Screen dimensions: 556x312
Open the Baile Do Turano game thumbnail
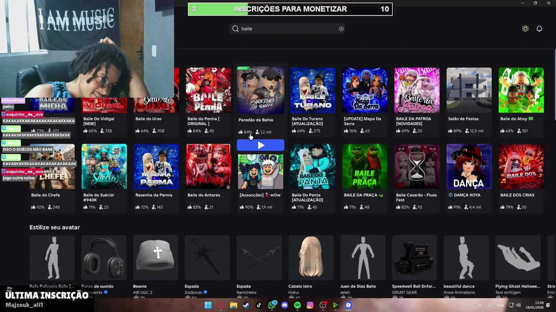coord(313,90)
